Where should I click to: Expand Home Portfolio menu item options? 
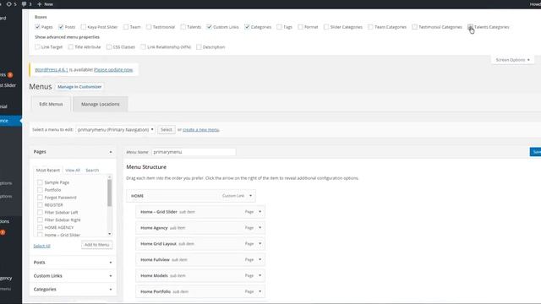tap(260, 291)
